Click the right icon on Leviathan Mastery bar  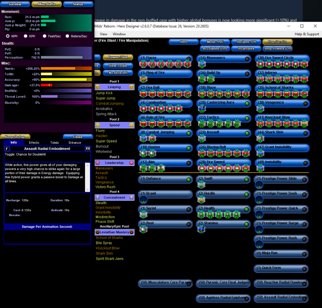click(132, 232)
